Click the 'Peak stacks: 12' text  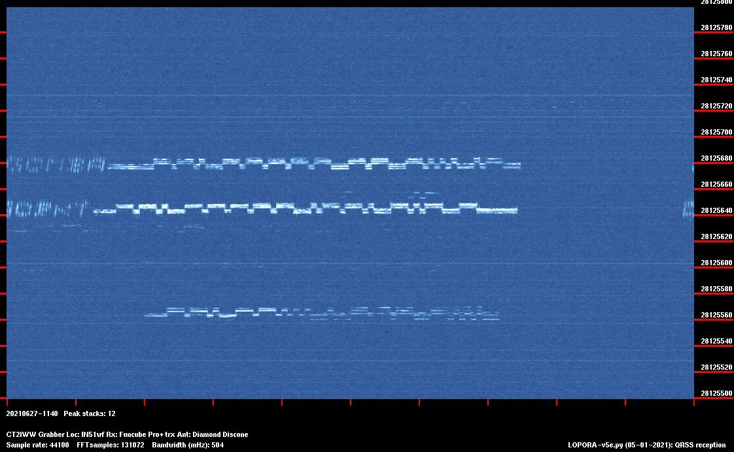[x=90, y=414]
